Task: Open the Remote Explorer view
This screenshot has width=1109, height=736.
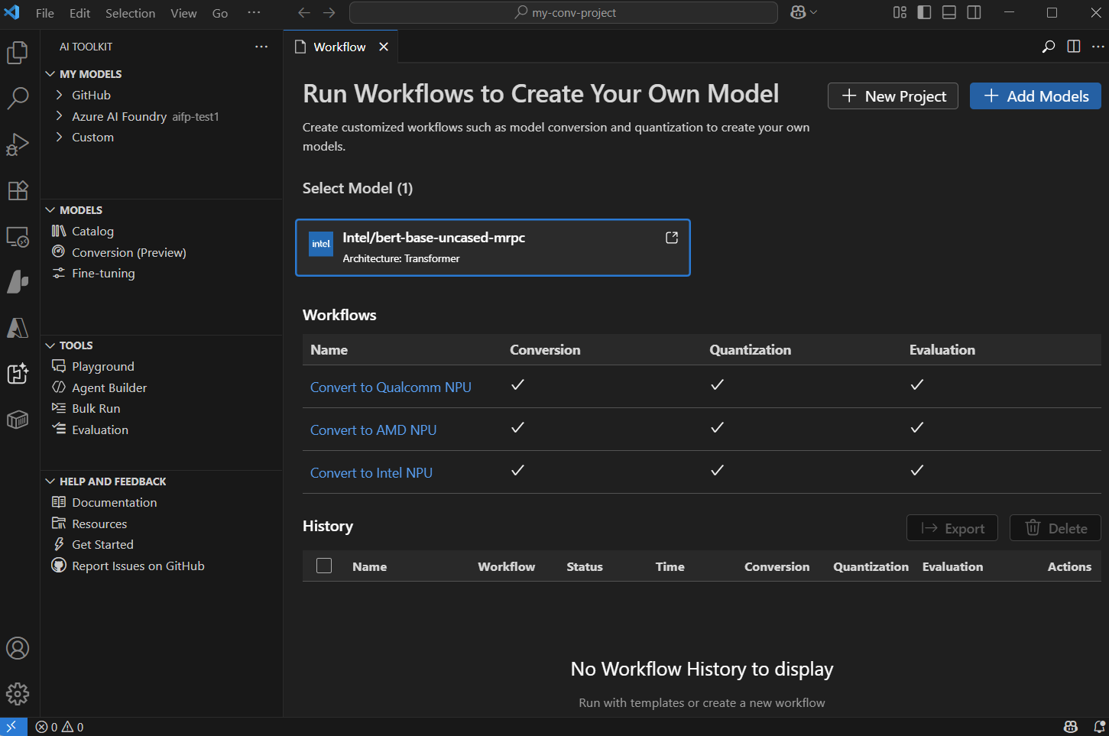Action: click(x=18, y=236)
